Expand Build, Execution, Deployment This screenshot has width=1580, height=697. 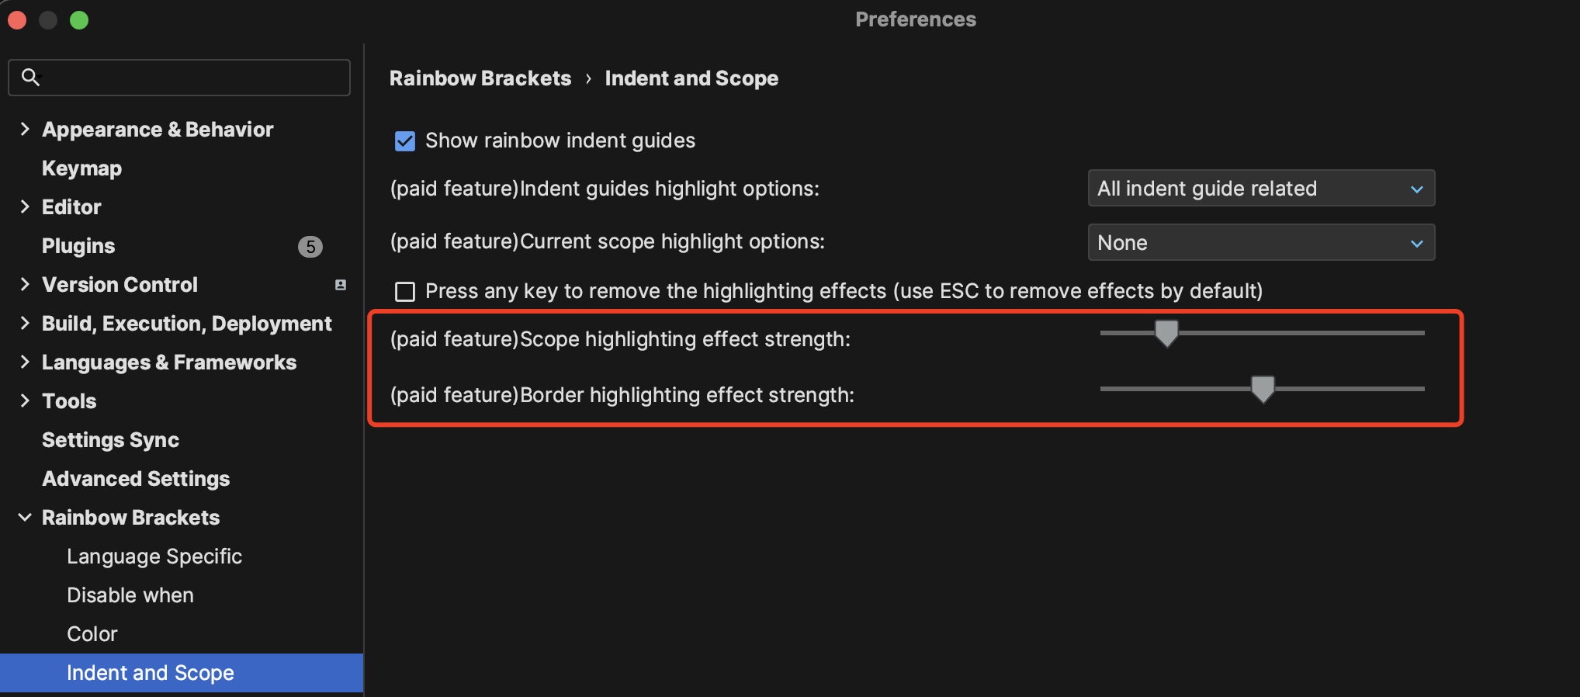[x=24, y=324]
